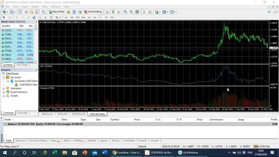Open the Indicators list dropdown
The image size is (279, 157).
tap(158, 12)
